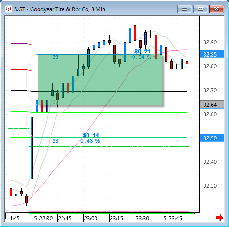Image resolution: width=229 pixels, height=227 pixels.
Task: Click the 32.64 current price label
Action: (212, 105)
